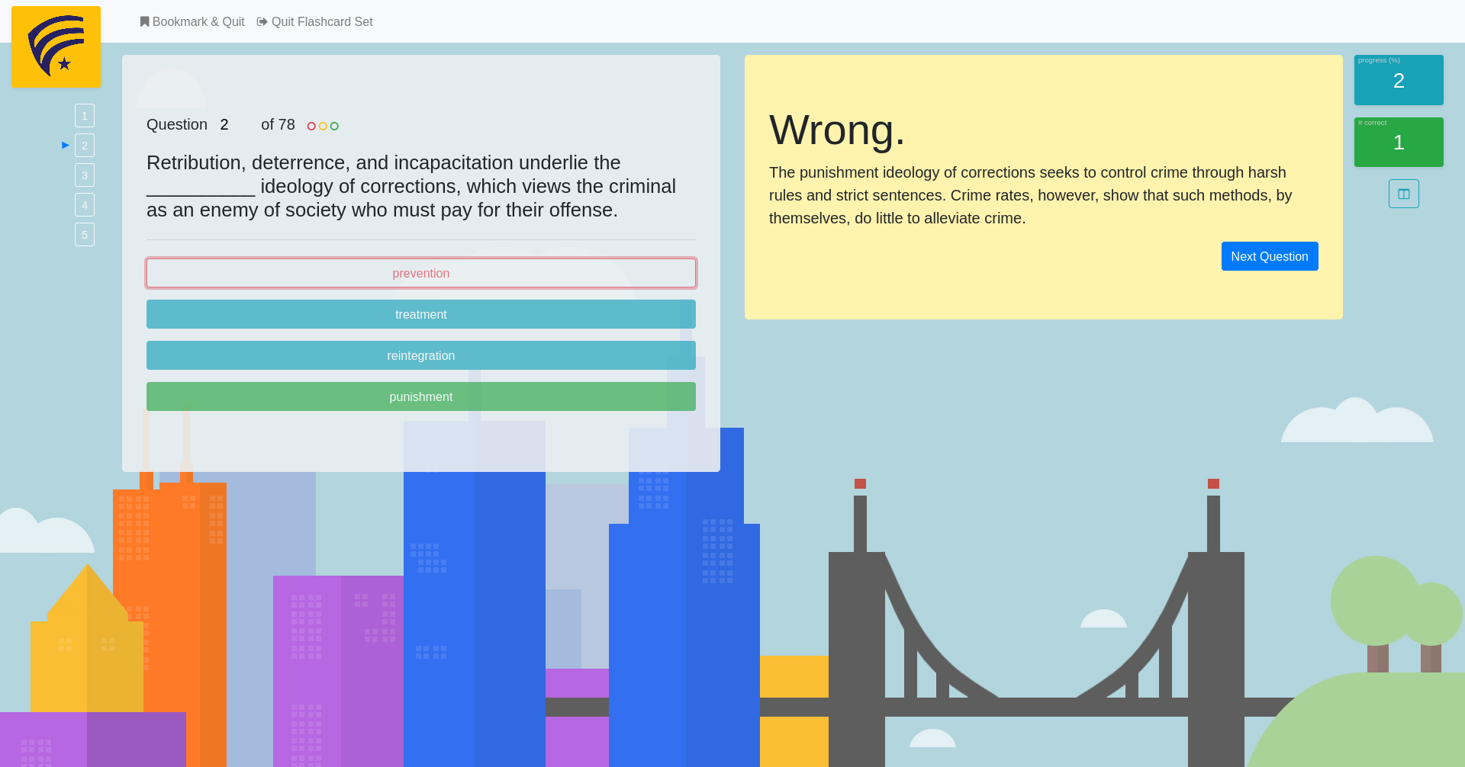Go to Next Question
This screenshot has height=767, width=1465.
point(1270,256)
